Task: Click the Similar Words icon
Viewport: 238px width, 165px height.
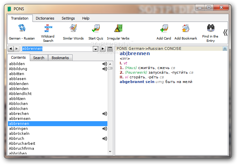Action: pyautogui.click(x=73, y=28)
